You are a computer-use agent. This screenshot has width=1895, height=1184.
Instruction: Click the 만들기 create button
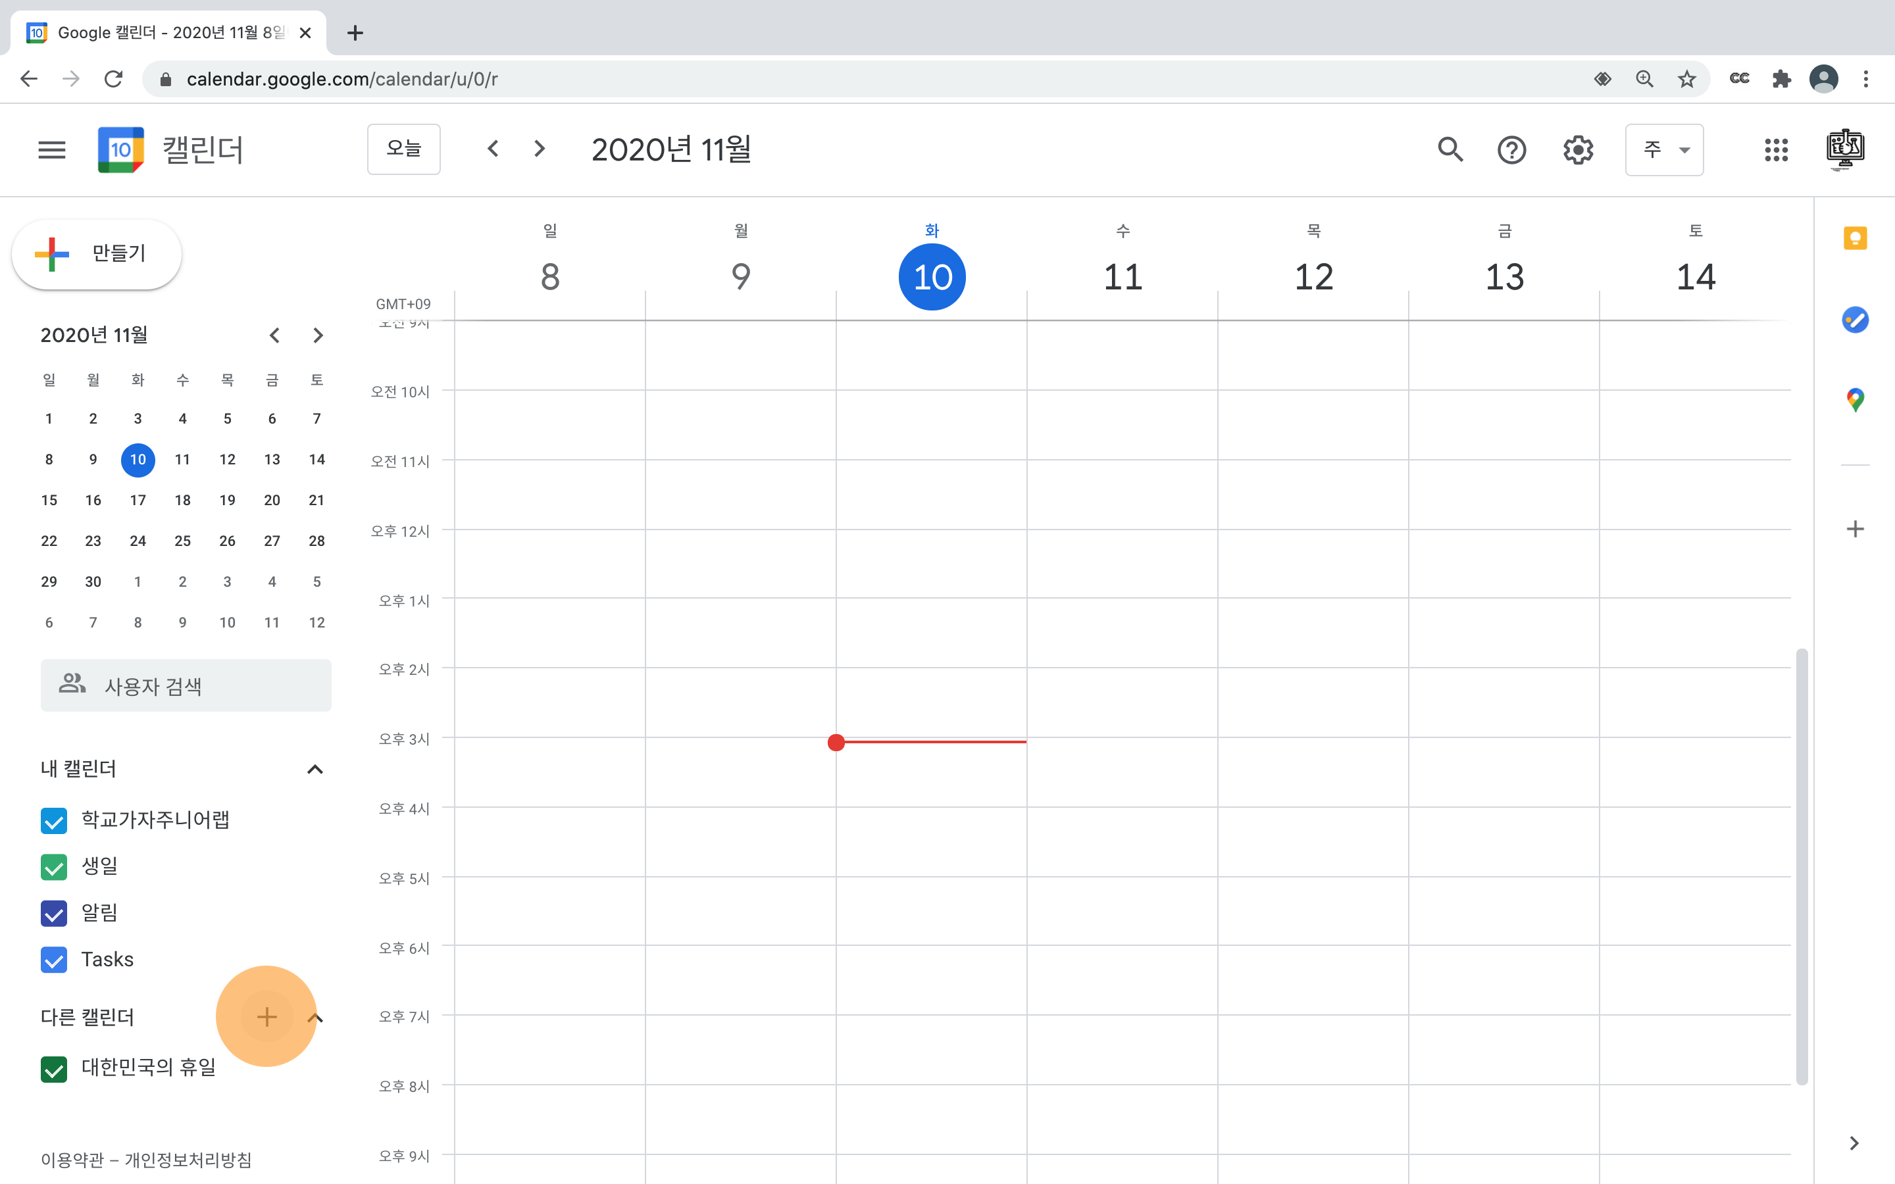click(x=97, y=254)
